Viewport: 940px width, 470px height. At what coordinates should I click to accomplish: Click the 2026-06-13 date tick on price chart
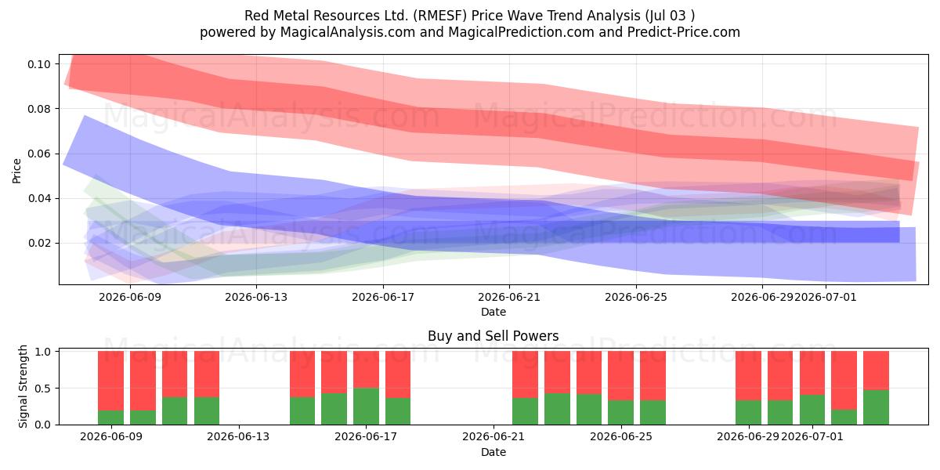tap(256, 297)
